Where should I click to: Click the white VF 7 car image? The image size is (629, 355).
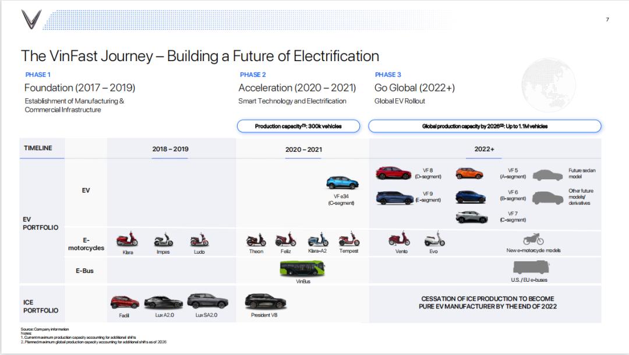coord(472,217)
